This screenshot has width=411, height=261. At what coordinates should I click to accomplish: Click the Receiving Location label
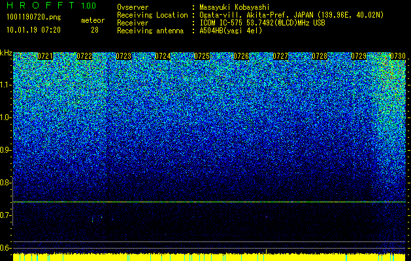(x=152, y=15)
